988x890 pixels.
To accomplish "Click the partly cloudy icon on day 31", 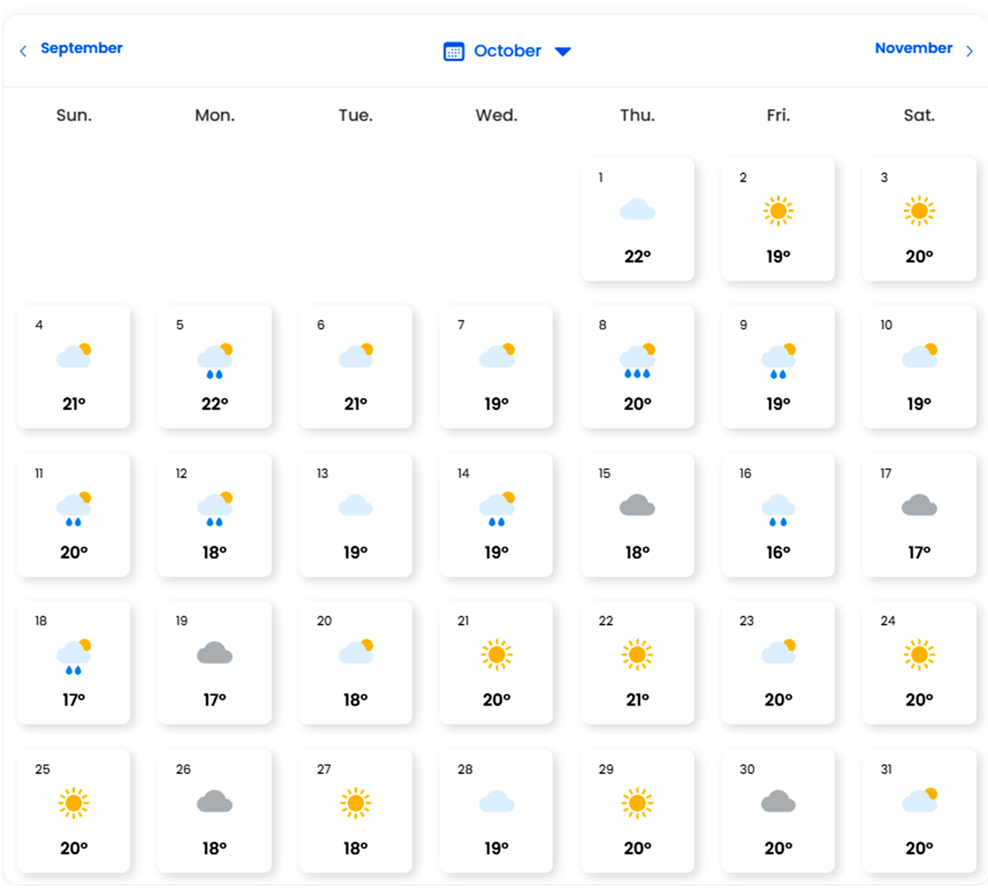I will point(920,800).
